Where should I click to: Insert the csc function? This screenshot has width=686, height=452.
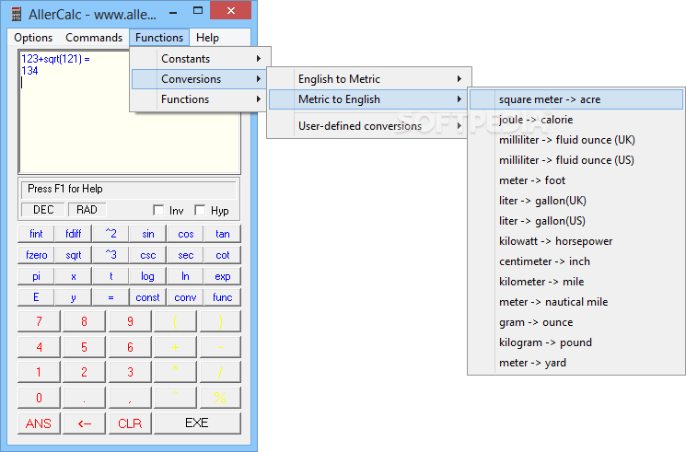pyautogui.click(x=148, y=255)
